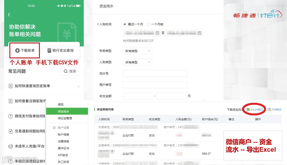The image size is (287, 165).
Task: Click the 商户单号 input field
Action: [155, 85]
